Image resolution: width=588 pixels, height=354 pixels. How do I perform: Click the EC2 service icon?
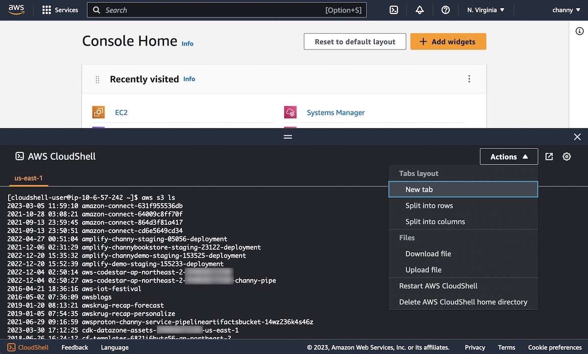pos(98,112)
